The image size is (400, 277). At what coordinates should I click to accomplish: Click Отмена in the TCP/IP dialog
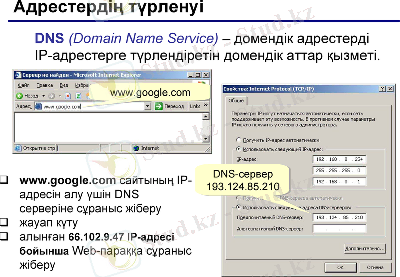click(375, 268)
